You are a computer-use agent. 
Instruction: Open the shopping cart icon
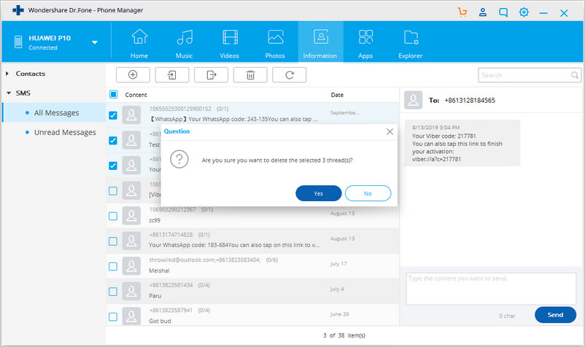click(x=462, y=12)
